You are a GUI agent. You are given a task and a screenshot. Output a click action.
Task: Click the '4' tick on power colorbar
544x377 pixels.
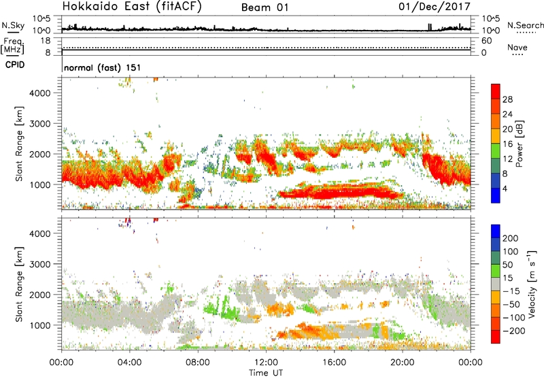coord(505,188)
